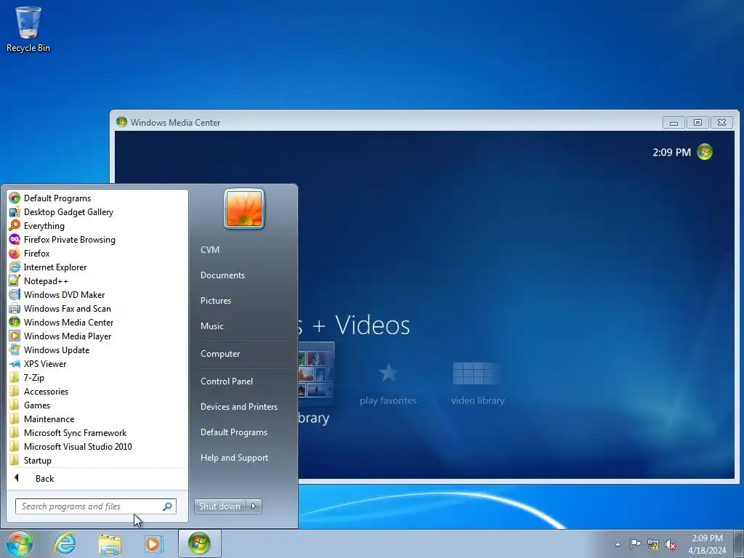Click the taskbar clock and date

tap(707, 544)
